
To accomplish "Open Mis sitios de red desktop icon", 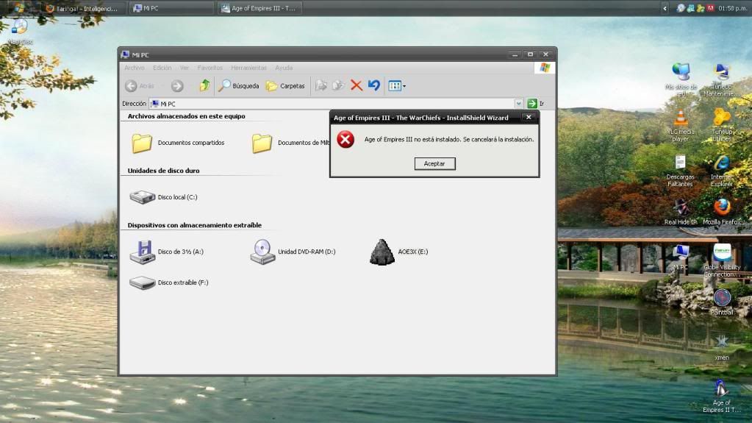I will 681,80.
